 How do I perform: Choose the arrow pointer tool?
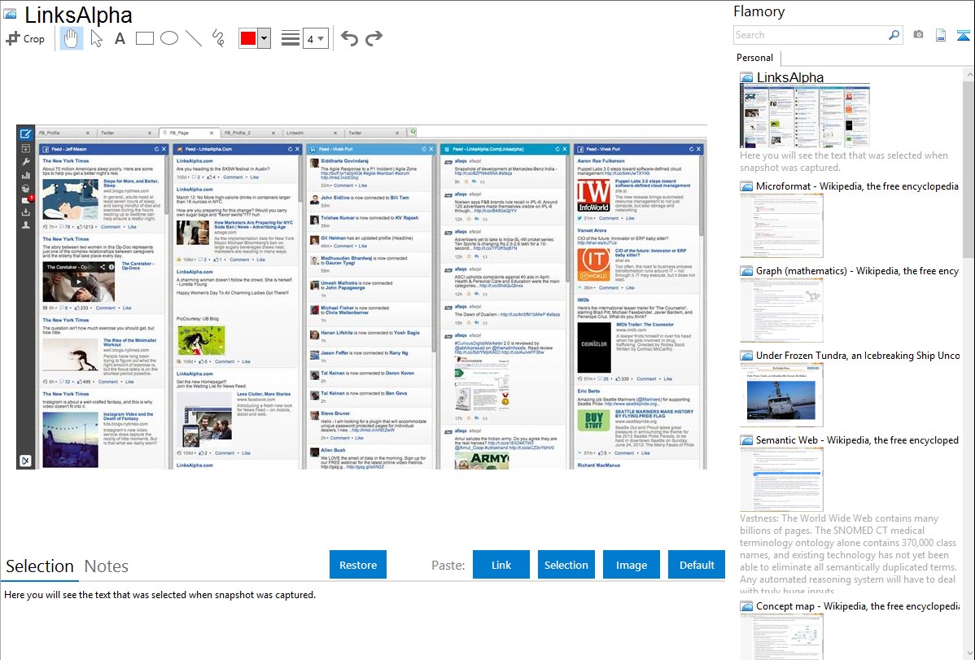pos(96,38)
